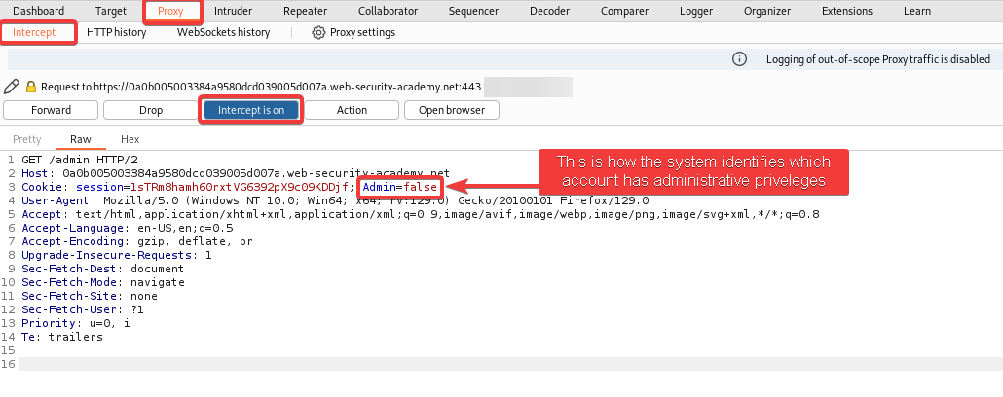Viewport: 1003px width, 397px height.
Task: Click the padlock icon next to the request URL
Action: click(x=30, y=87)
